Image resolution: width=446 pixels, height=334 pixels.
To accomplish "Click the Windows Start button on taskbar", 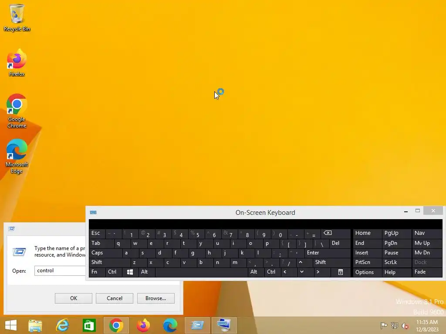I will tap(11, 325).
